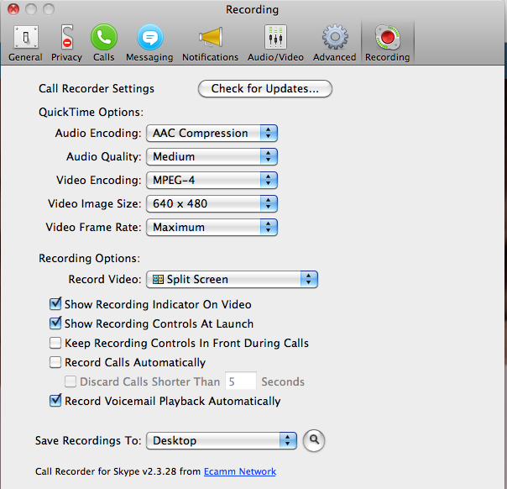Uncheck Record Voicemail Playback Automatically
The image size is (507, 489).
56,401
